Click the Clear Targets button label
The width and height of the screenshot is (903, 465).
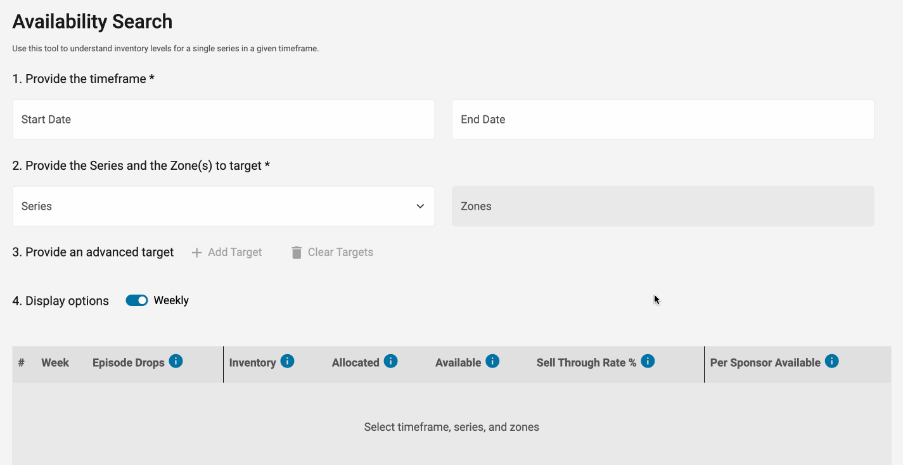click(340, 252)
